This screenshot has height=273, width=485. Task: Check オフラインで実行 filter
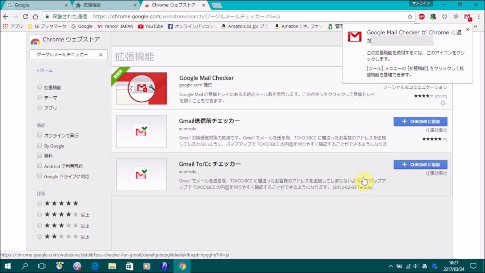(x=39, y=135)
